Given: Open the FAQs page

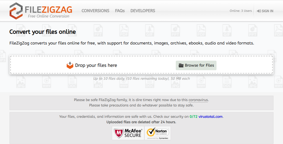Looking at the screenshot, I should point(120,11).
